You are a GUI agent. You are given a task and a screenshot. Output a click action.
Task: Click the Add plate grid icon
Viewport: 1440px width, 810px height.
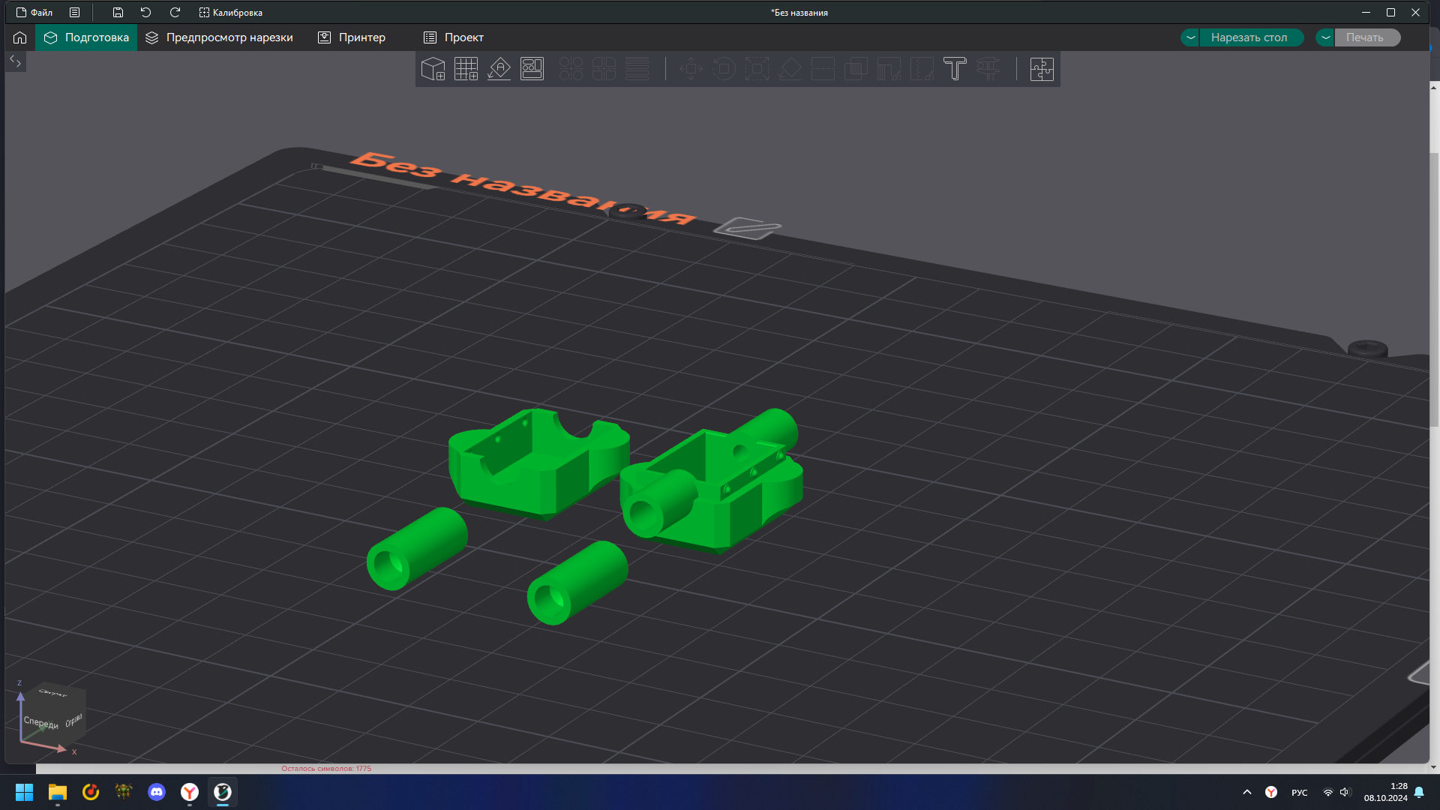pos(466,69)
